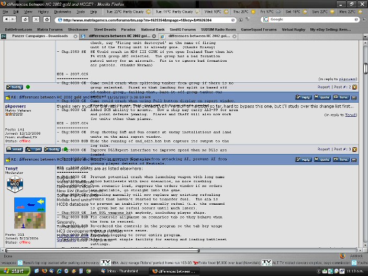Open the Windows start menu

(15, 271)
